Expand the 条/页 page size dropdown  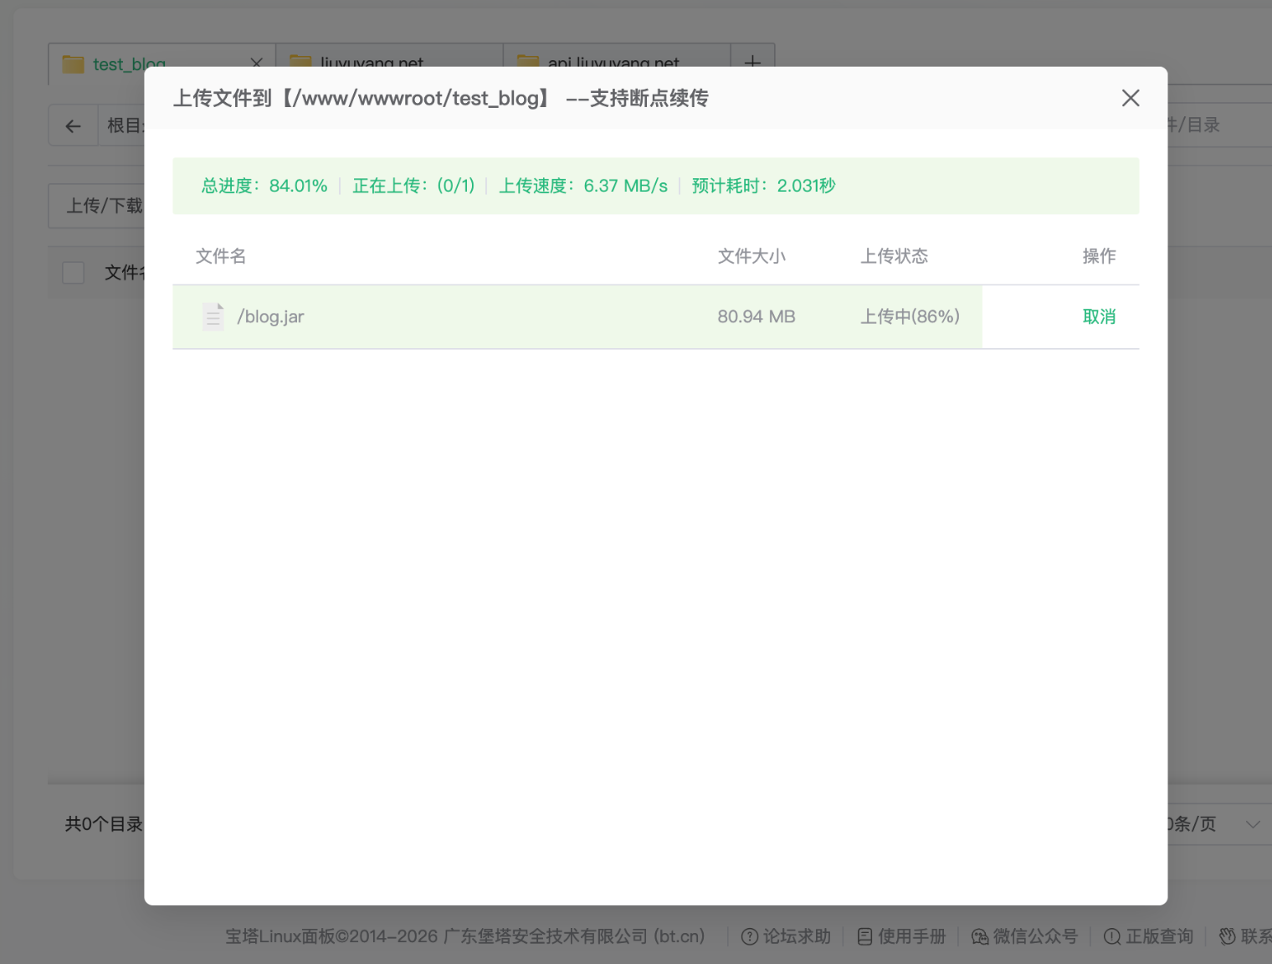pos(1252,824)
